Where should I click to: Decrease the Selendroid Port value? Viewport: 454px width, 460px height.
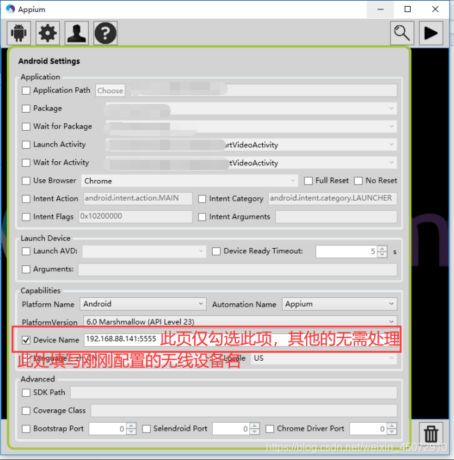click(x=255, y=432)
